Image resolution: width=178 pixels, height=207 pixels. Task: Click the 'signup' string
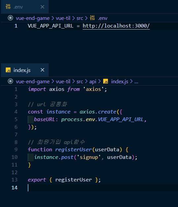pos(89,157)
